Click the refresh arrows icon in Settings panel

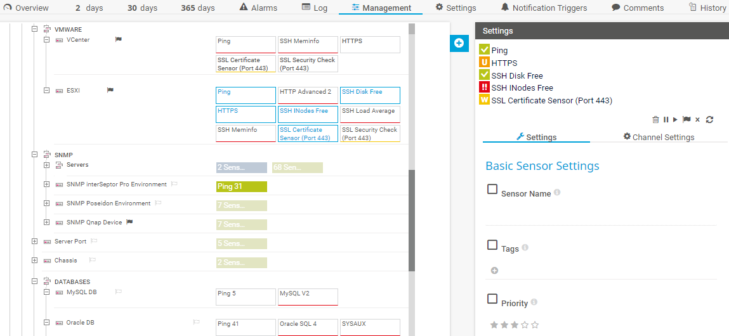pos(709,120)
